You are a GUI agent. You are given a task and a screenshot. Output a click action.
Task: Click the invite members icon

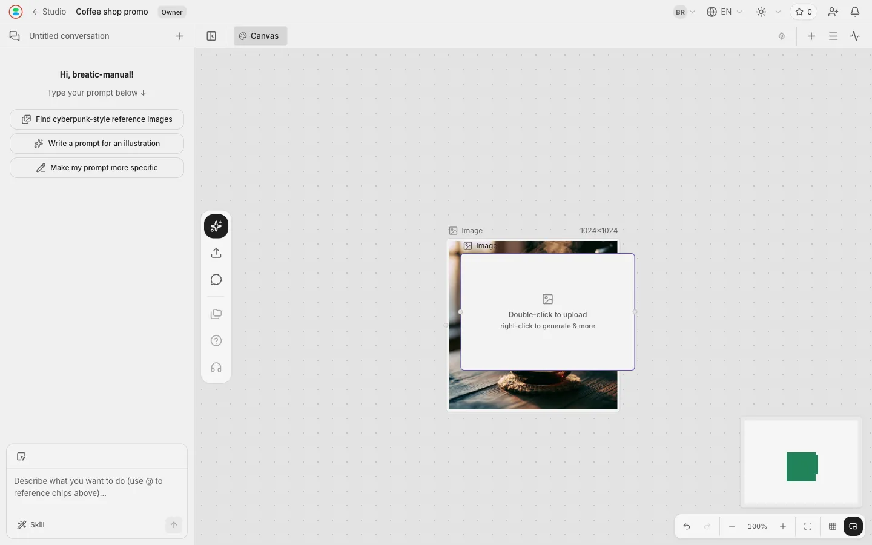coord(833,12)
